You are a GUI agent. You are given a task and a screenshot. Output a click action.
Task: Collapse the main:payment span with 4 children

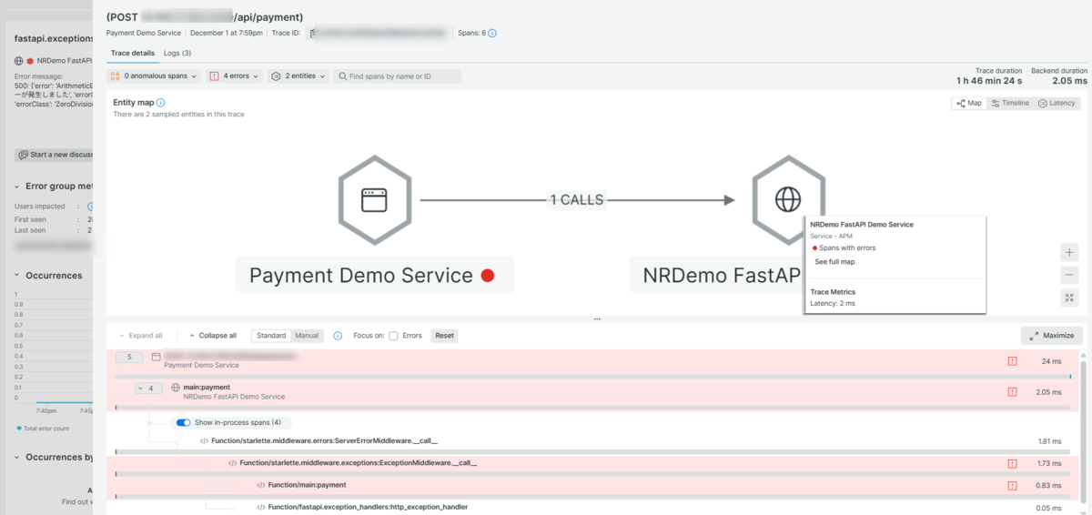click(149, 389)
